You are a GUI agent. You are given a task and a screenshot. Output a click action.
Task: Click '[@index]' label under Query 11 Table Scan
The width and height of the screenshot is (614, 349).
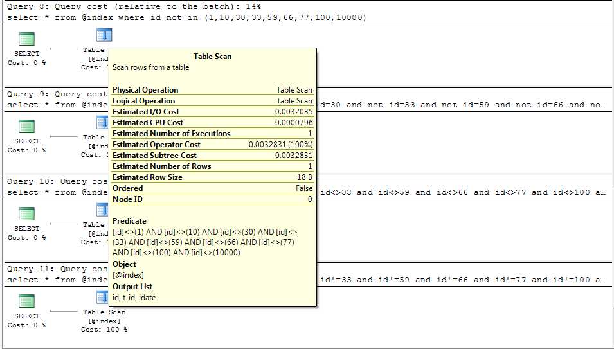[104, 321]
